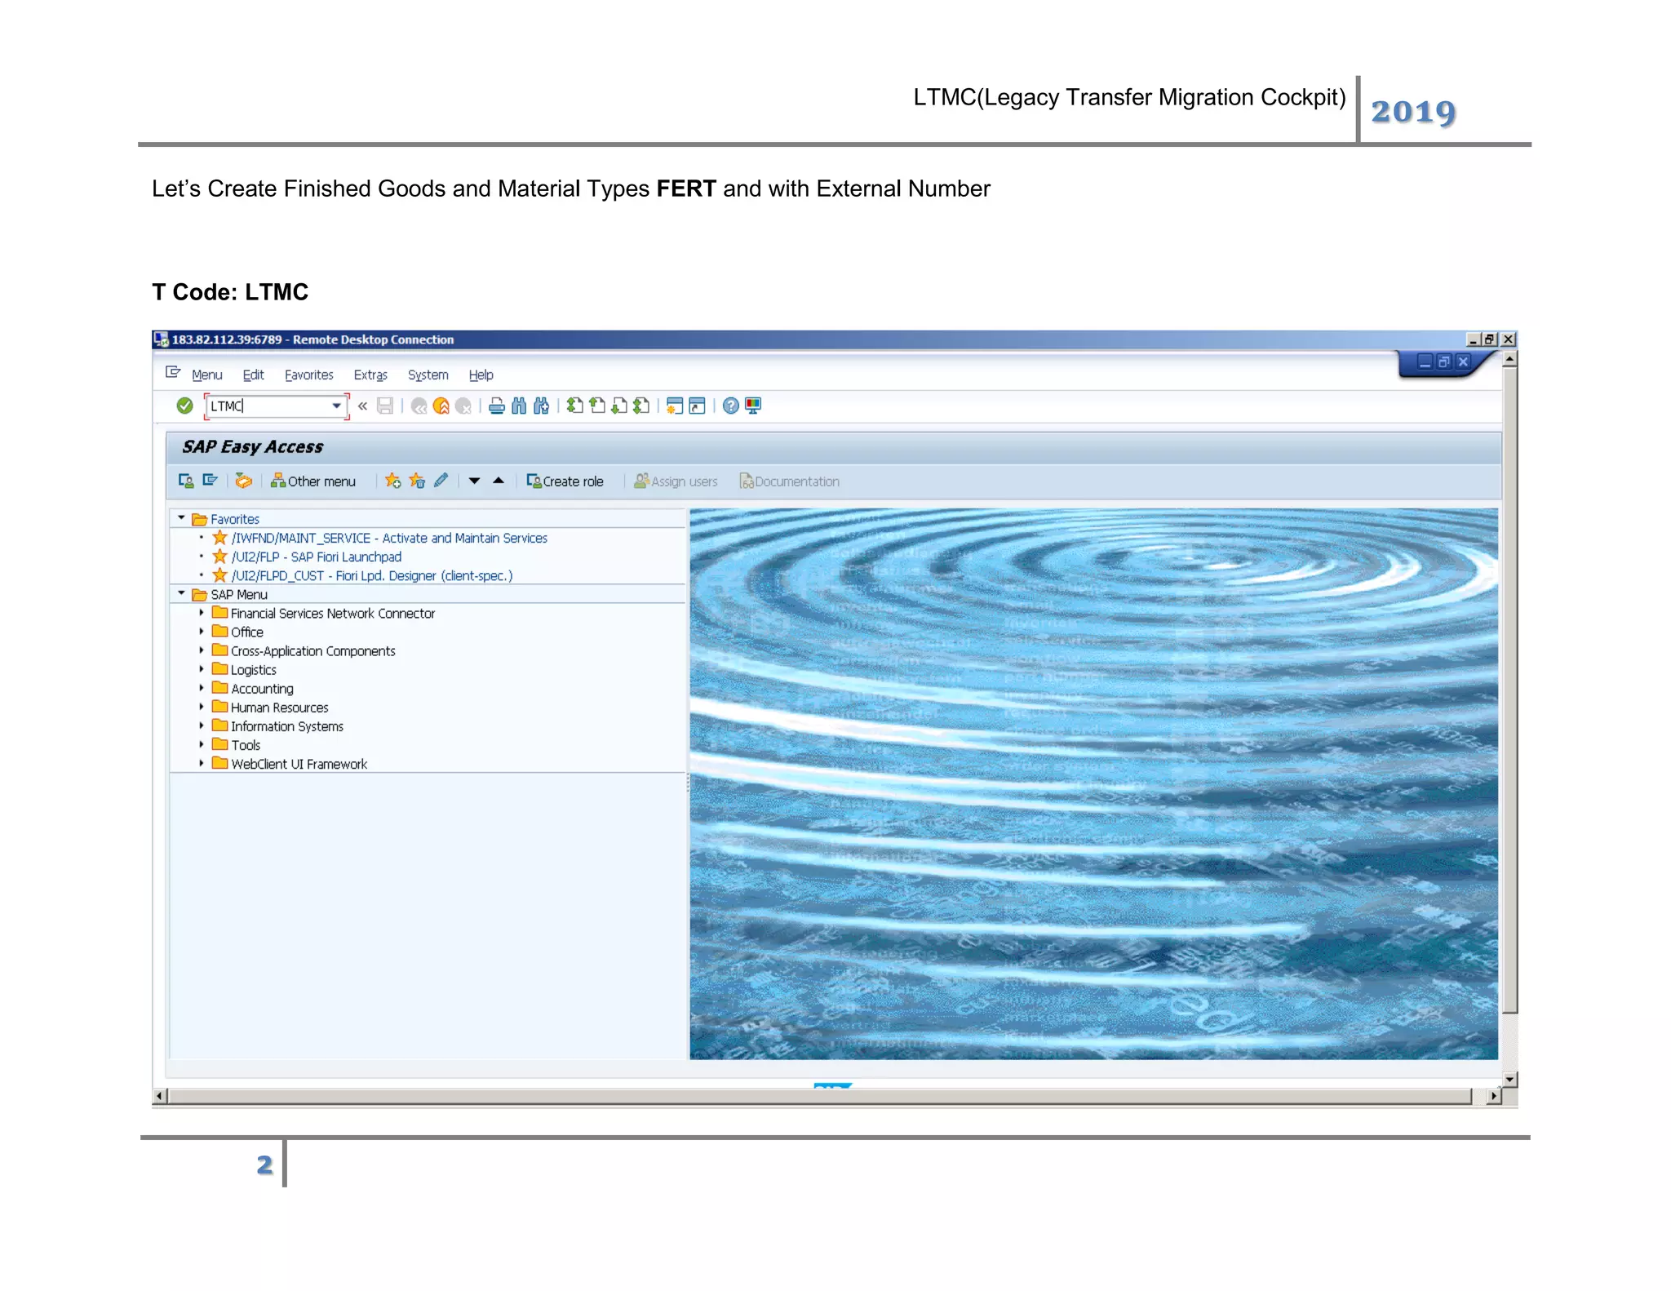Click the Print icon in toolbar
This screenshot has width=1671, height=1291.
pos(496,406)
